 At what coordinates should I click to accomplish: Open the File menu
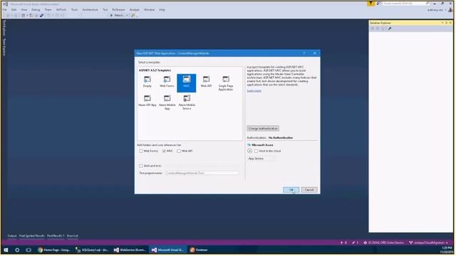5,9
